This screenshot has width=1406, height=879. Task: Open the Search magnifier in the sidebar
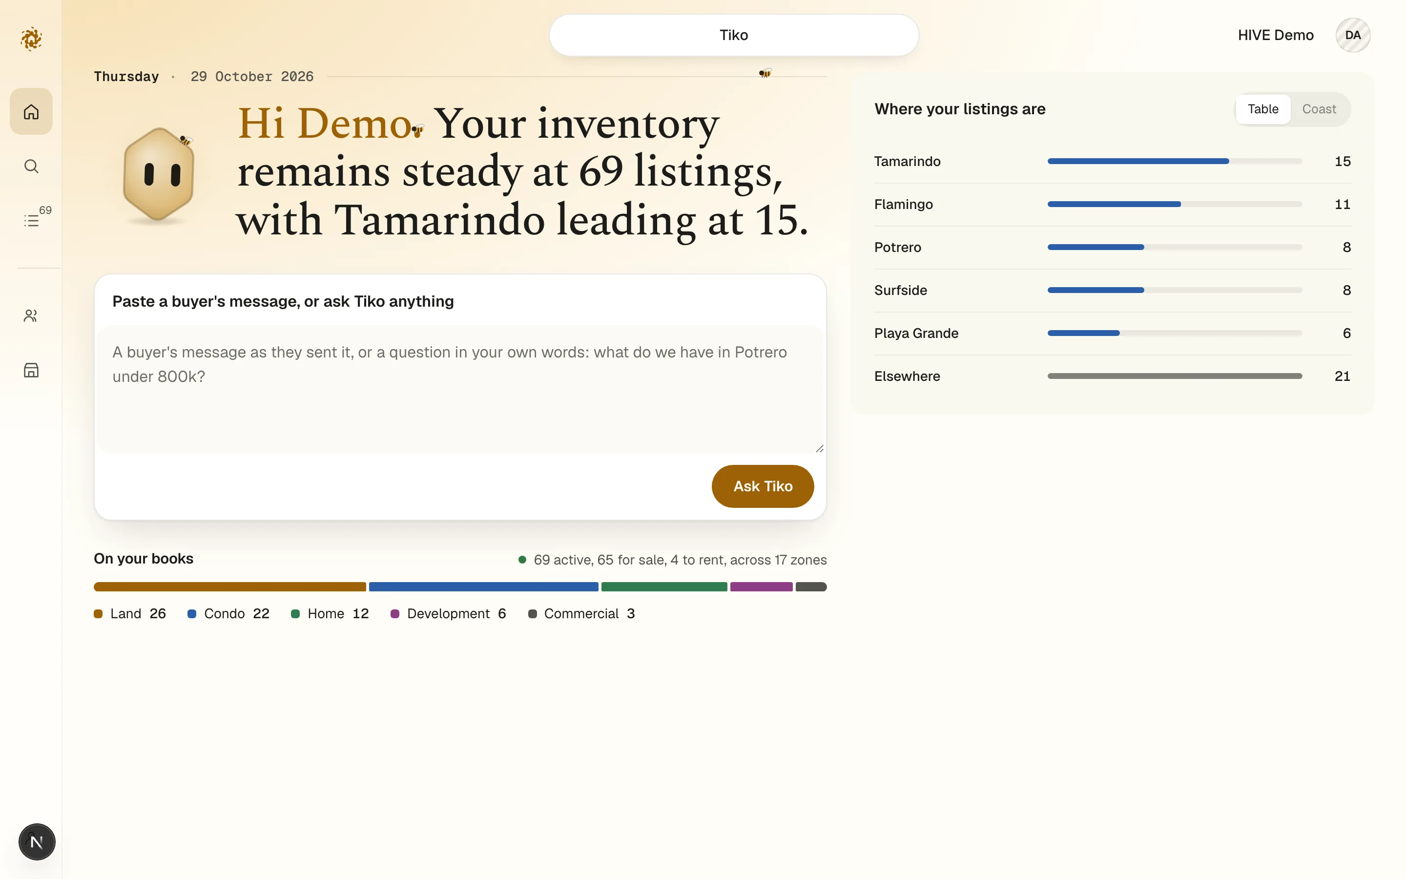pyautogui.click(x=31, y=166)
